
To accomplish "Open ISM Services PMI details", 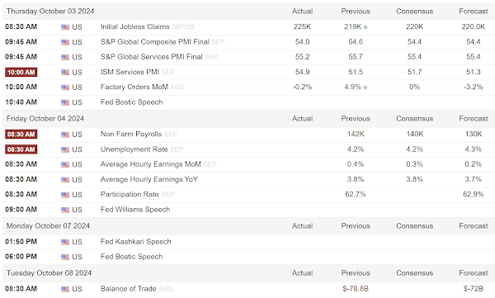I will point(130,72).
